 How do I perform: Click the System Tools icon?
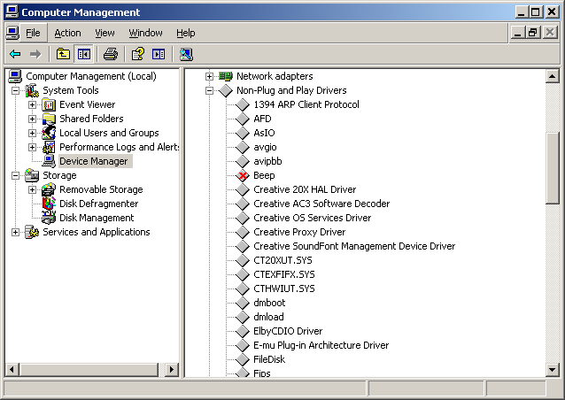pos(32,90)
